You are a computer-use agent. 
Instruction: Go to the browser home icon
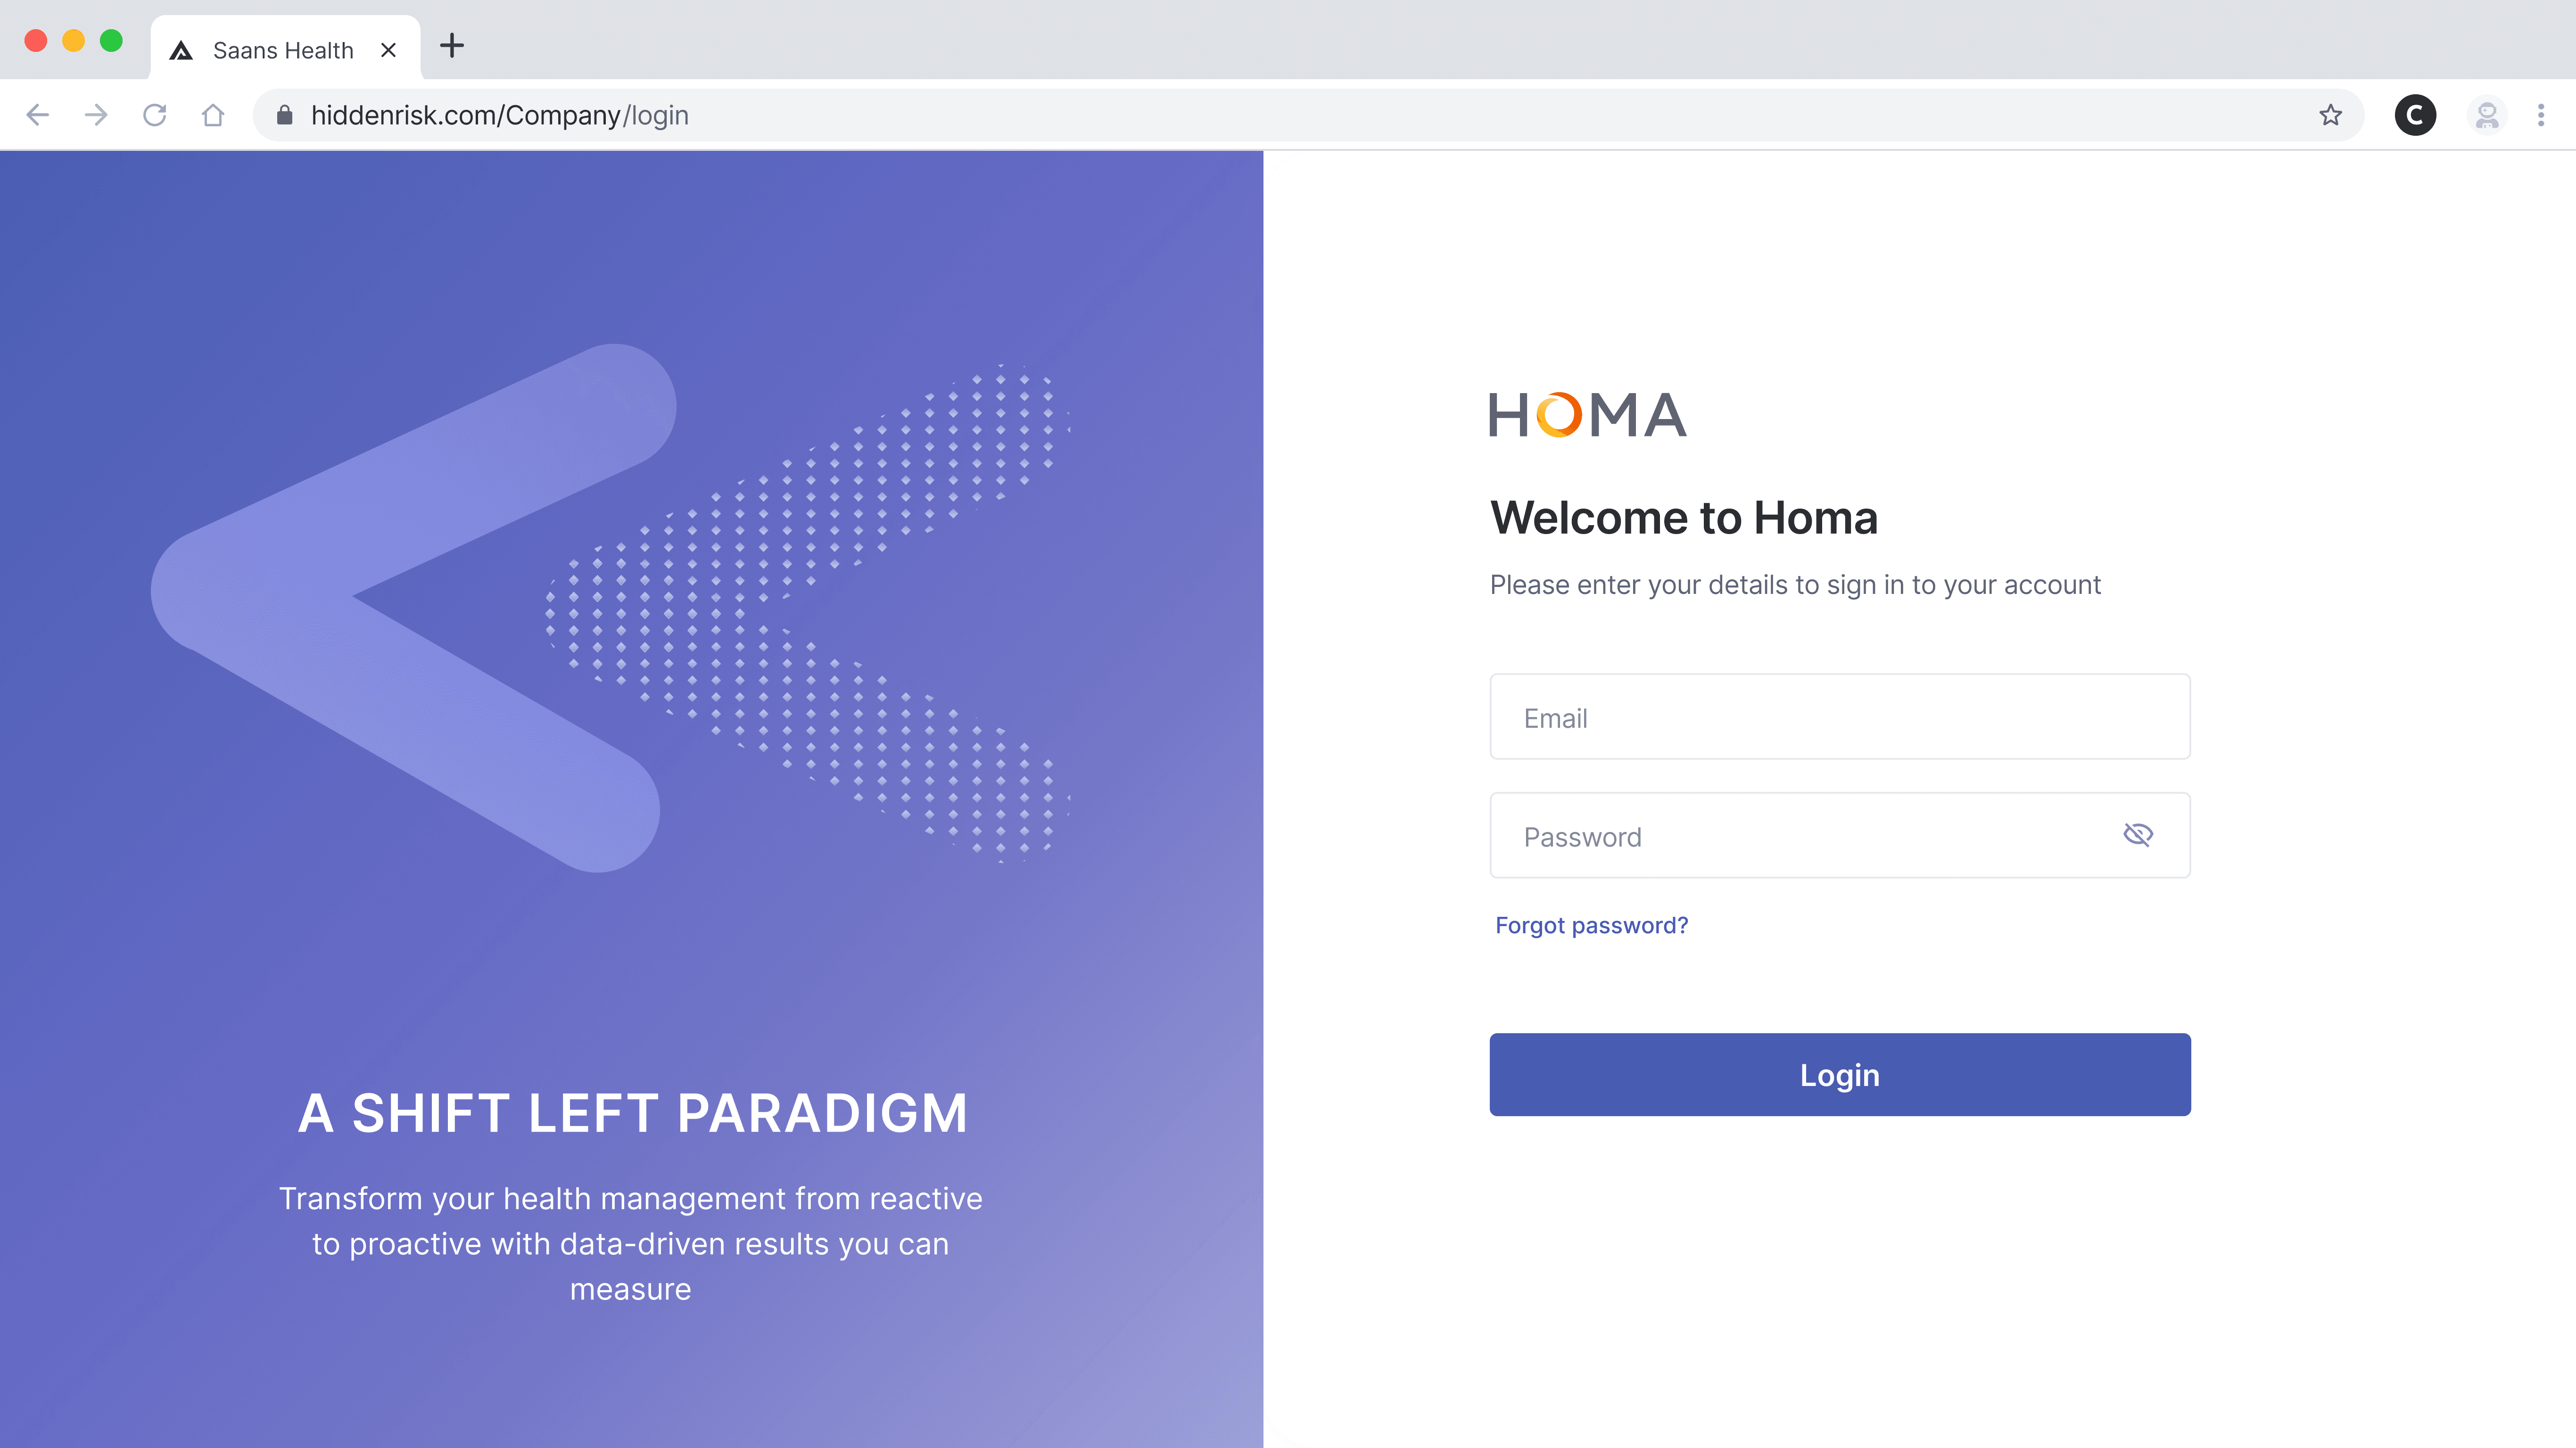[213, 115]
